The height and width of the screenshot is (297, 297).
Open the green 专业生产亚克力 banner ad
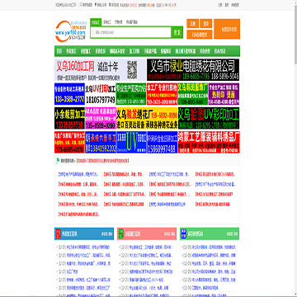coord(131,94)
